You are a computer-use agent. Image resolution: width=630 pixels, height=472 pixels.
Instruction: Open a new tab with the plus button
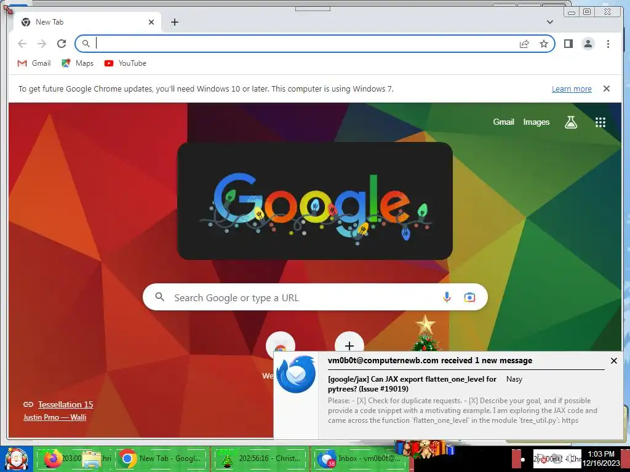coord(174,22)
